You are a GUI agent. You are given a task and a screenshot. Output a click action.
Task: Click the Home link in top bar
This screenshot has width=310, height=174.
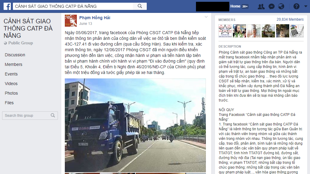pyautogui.click(x=235, y=6)
